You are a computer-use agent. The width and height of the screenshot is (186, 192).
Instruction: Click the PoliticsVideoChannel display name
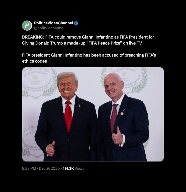coord(54,23)
